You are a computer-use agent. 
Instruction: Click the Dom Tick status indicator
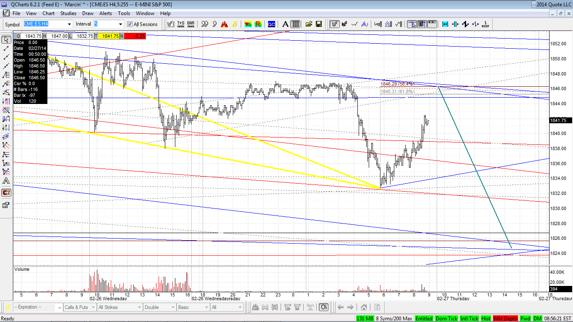click(446, 319)
